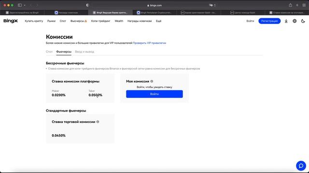Reload the bingx.com page
309x173 pixels.
tap(215, 5)
